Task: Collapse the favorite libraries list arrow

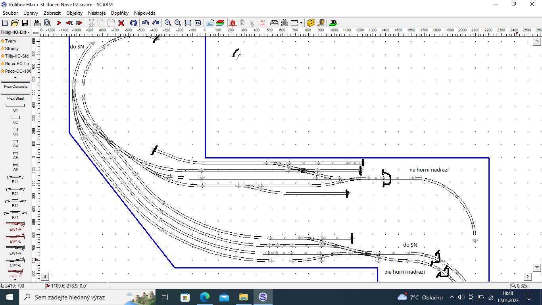Action: click(x=15, y=77)
